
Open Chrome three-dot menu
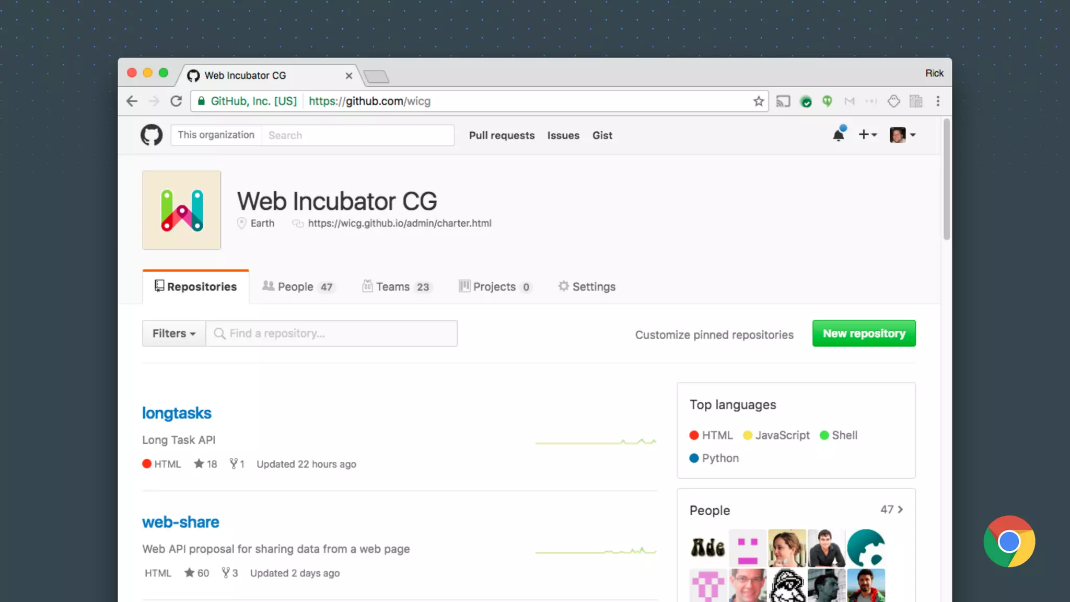pos(938,101)
